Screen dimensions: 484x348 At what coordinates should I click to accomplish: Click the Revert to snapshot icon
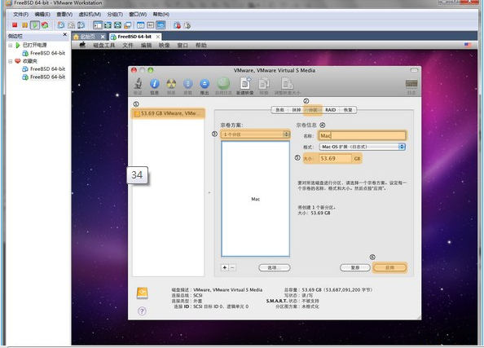coord(72,25)
